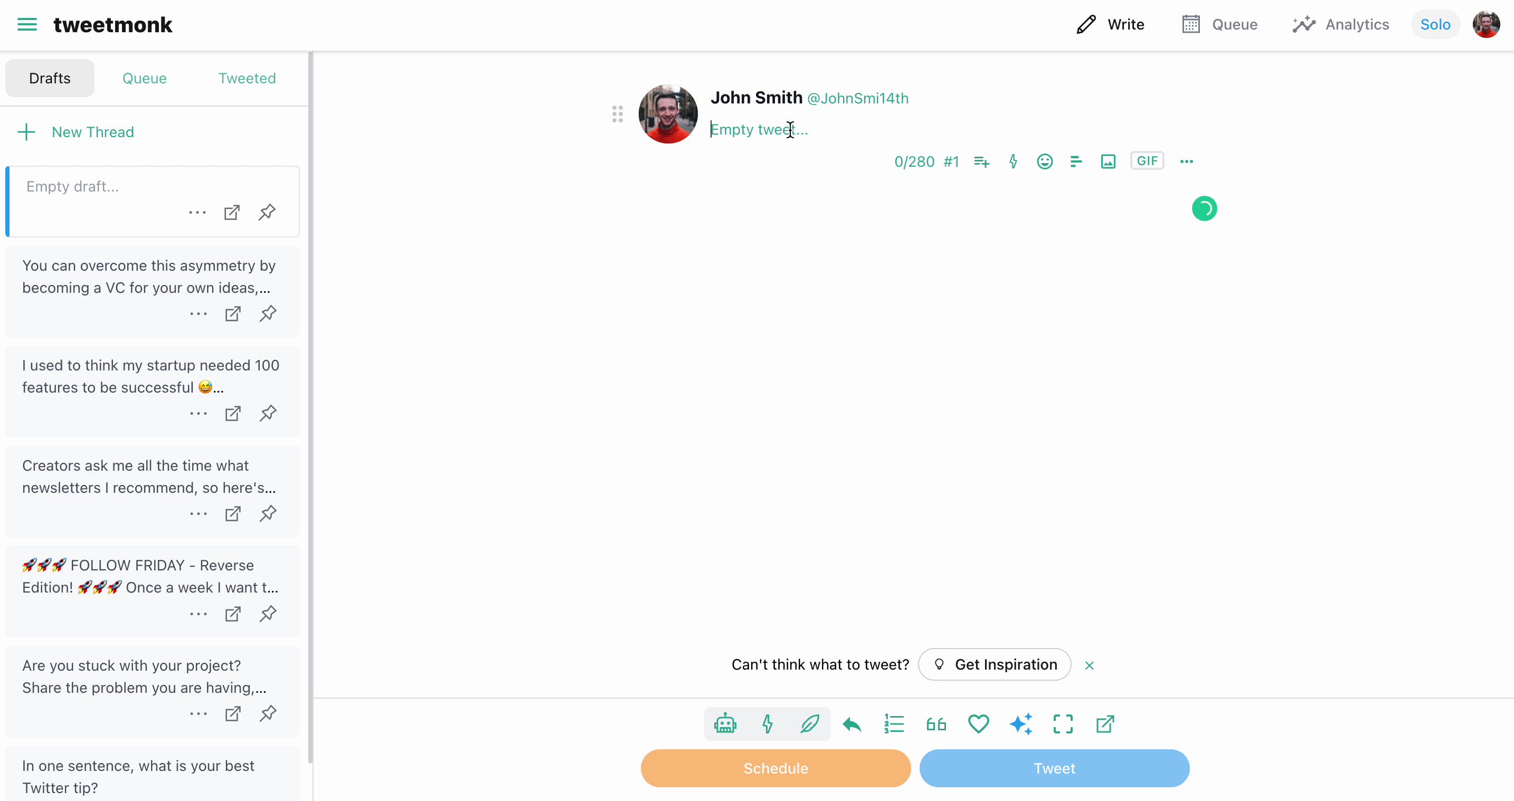
Task: Click the orange Schedule button
Action: click(x=775, y=768)
